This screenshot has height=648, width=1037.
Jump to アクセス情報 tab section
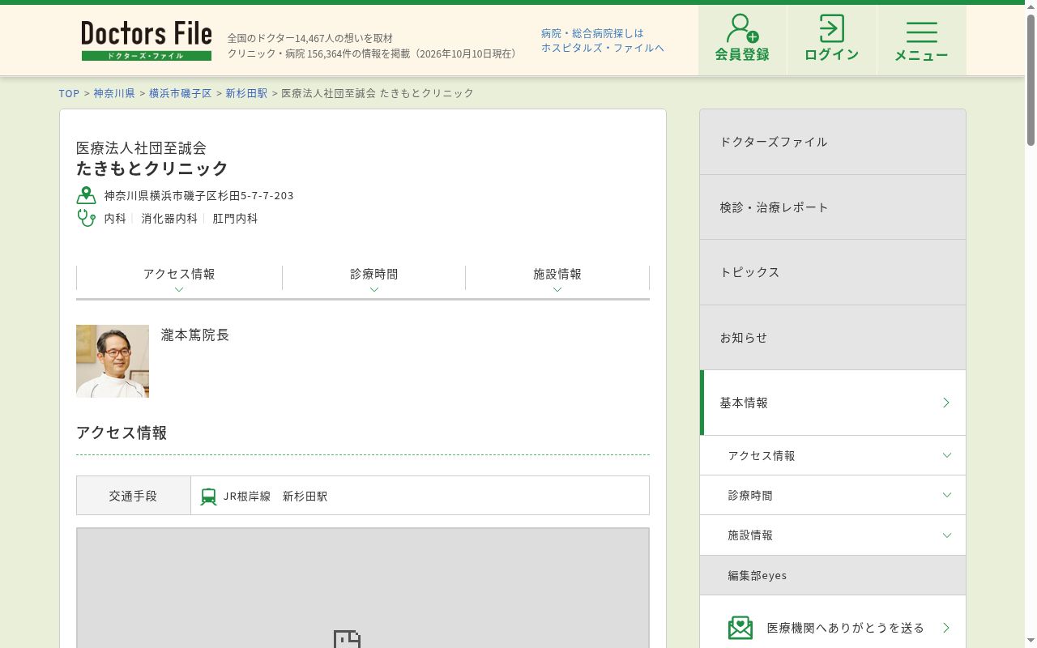[x=179, y=278]
